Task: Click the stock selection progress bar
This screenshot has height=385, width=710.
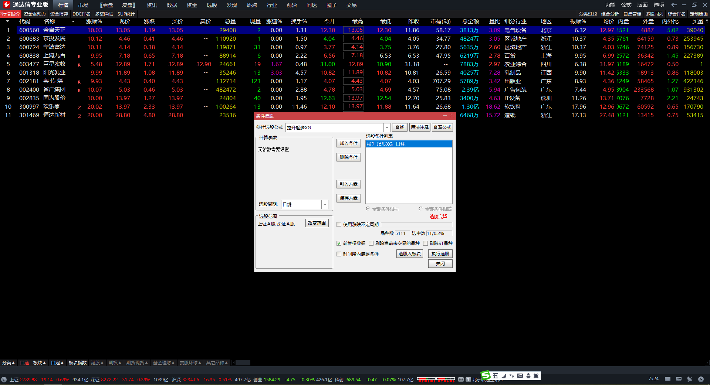Action: coord(416,224)
